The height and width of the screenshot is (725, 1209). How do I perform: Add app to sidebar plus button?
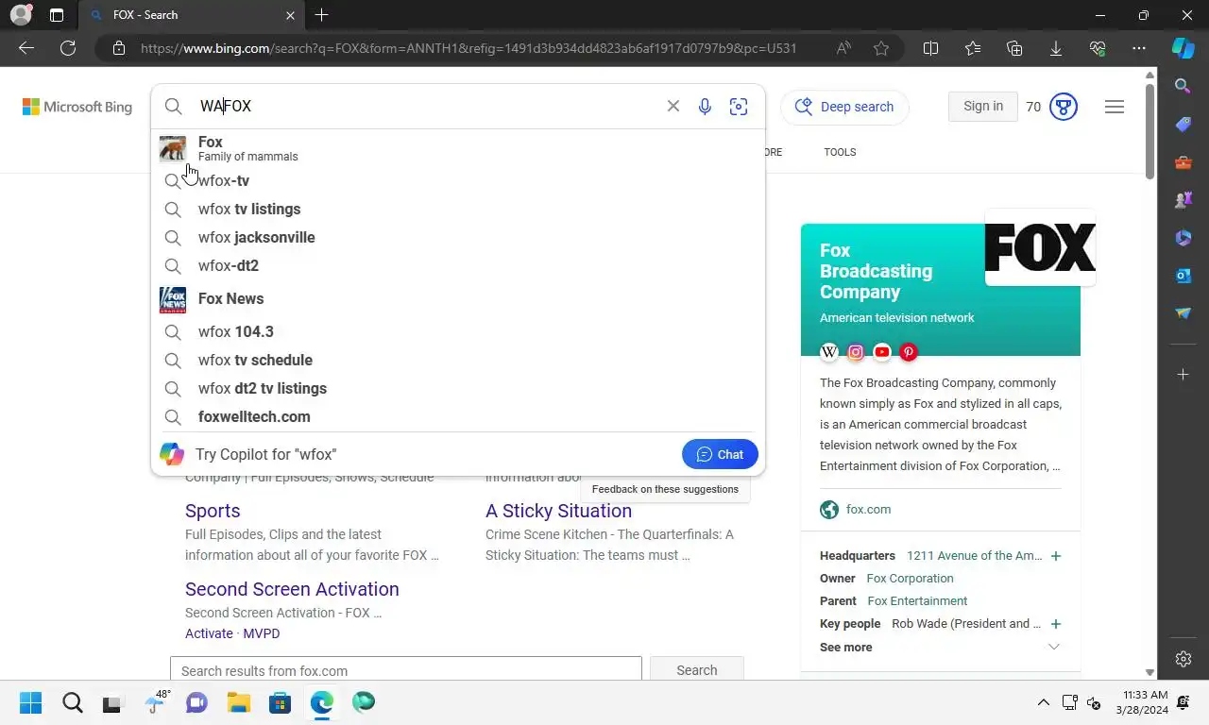tap(1183, 375)
